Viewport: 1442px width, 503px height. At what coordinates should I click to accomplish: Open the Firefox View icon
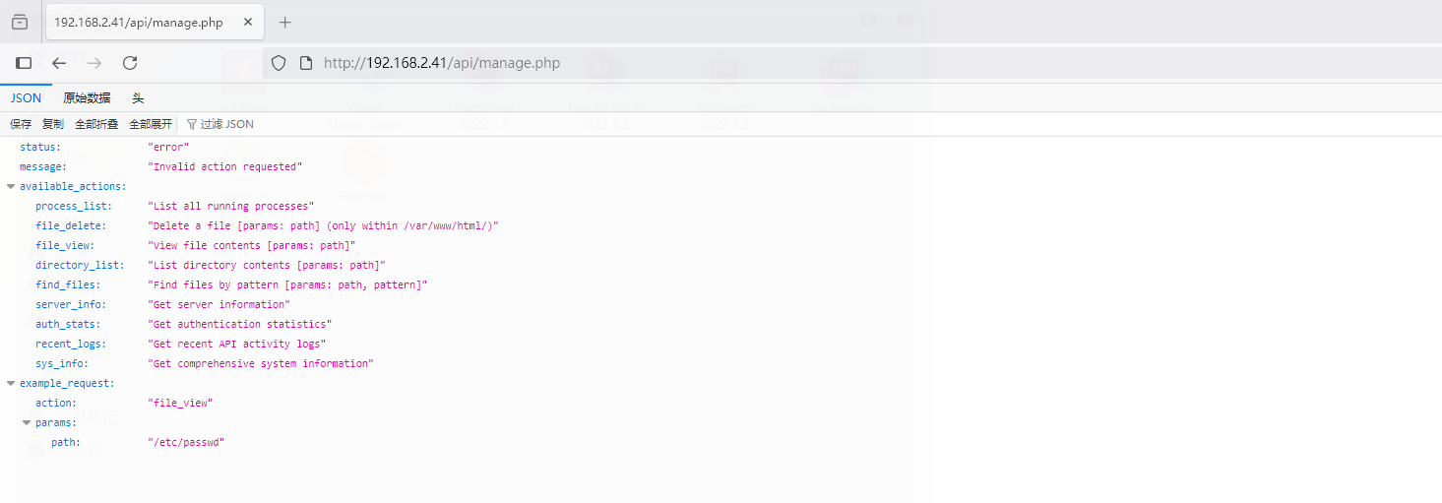click(x=20, y=22)
